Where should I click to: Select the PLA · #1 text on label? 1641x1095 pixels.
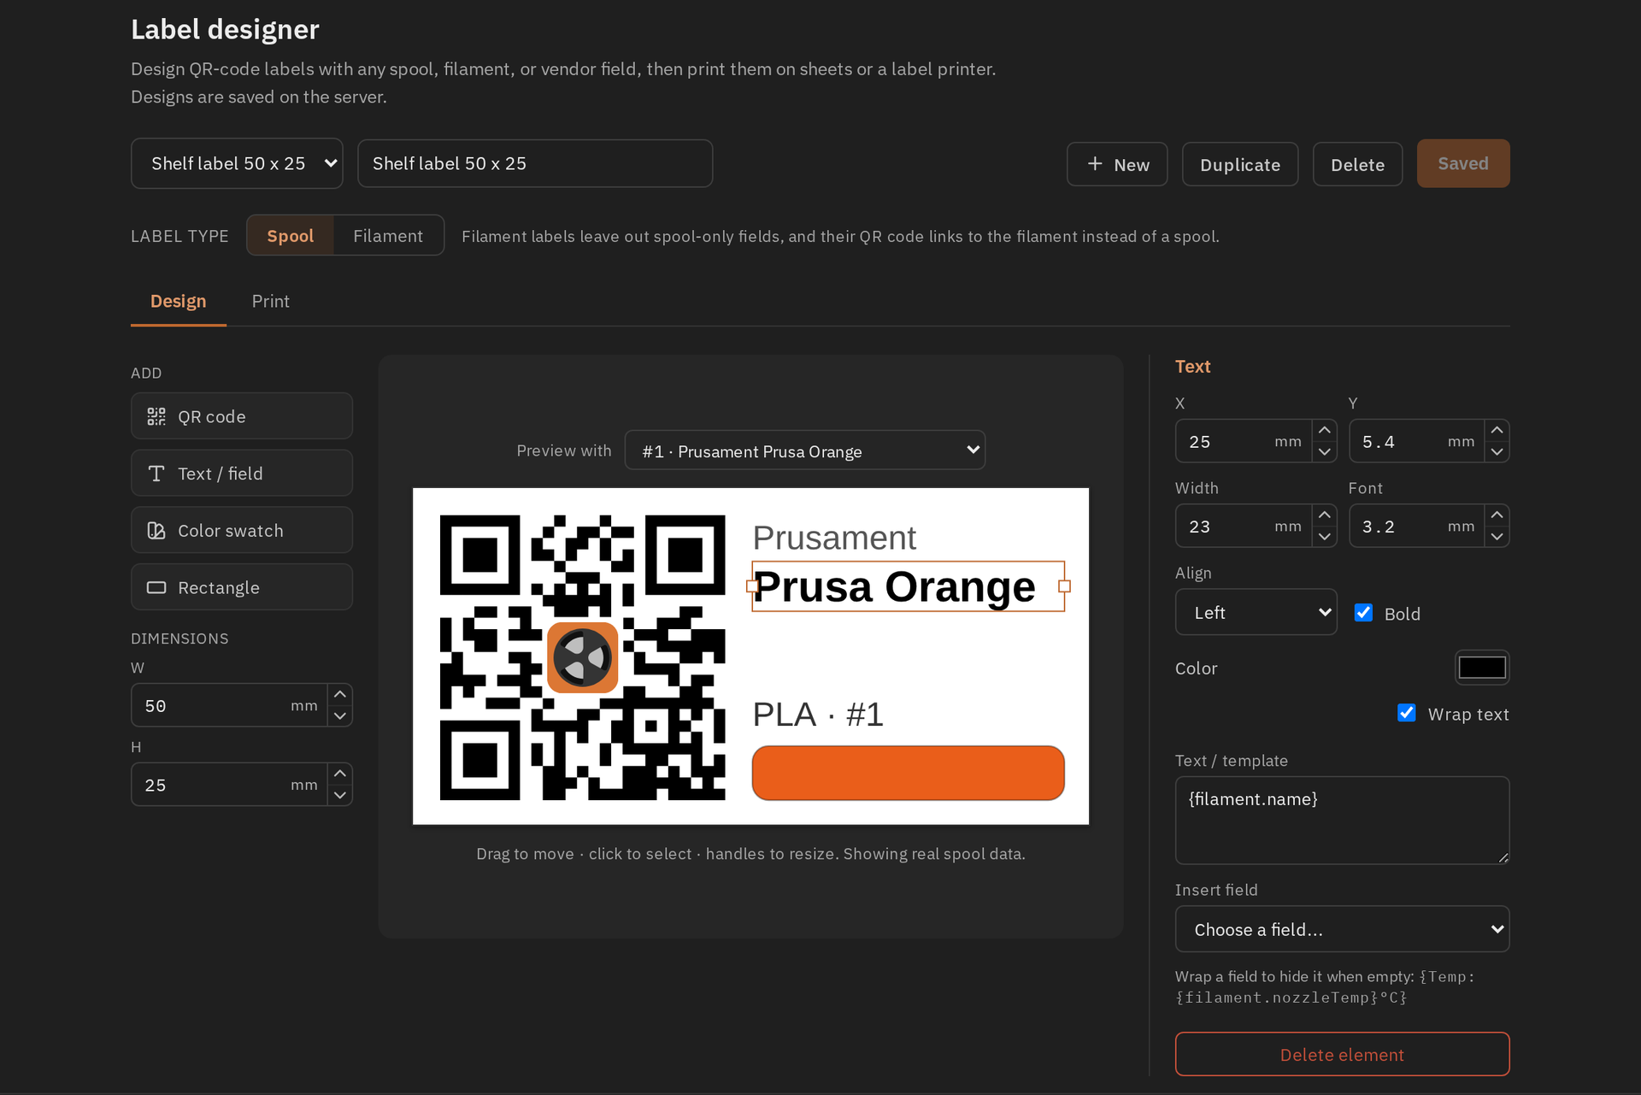(x=818, y=715)
